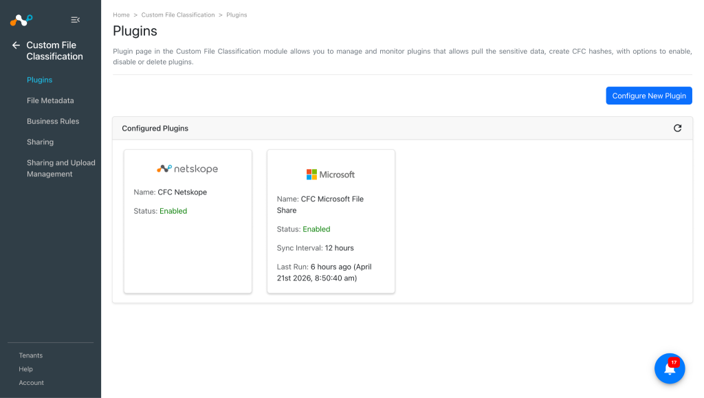Open Sharing and Upload Management
Screen dimensions: 704x398
point(61,168)
